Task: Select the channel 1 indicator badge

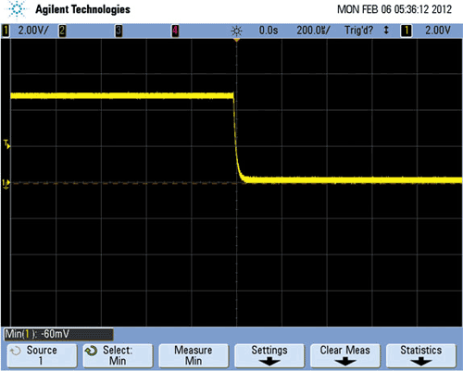Action: [6, 31]
